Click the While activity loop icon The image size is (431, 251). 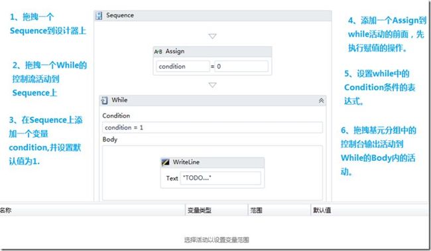coord(105,100)
